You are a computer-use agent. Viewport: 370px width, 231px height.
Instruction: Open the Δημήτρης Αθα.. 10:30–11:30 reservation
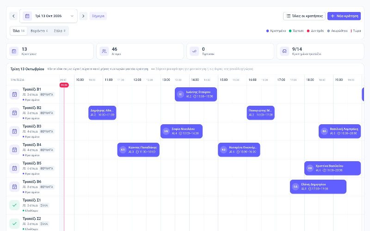click(x=102, y=113)
